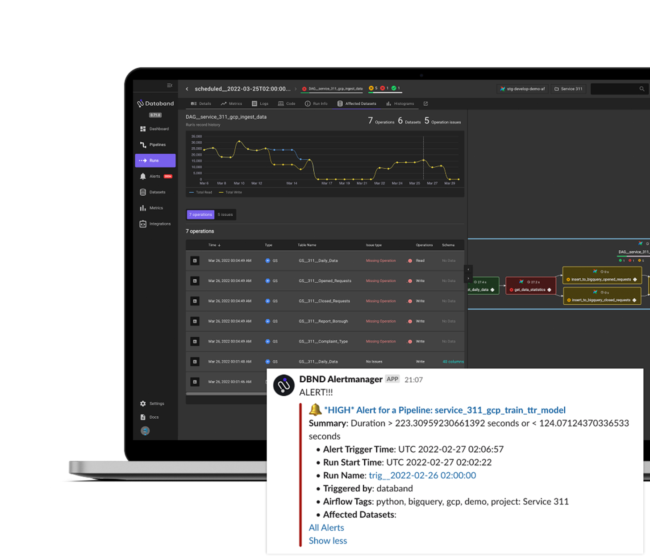Image resolution: width=650 pixels, height=557 pixels.
Task: Expand the GS_311_Closed_Requests row
Action: [x=195, y=301]
